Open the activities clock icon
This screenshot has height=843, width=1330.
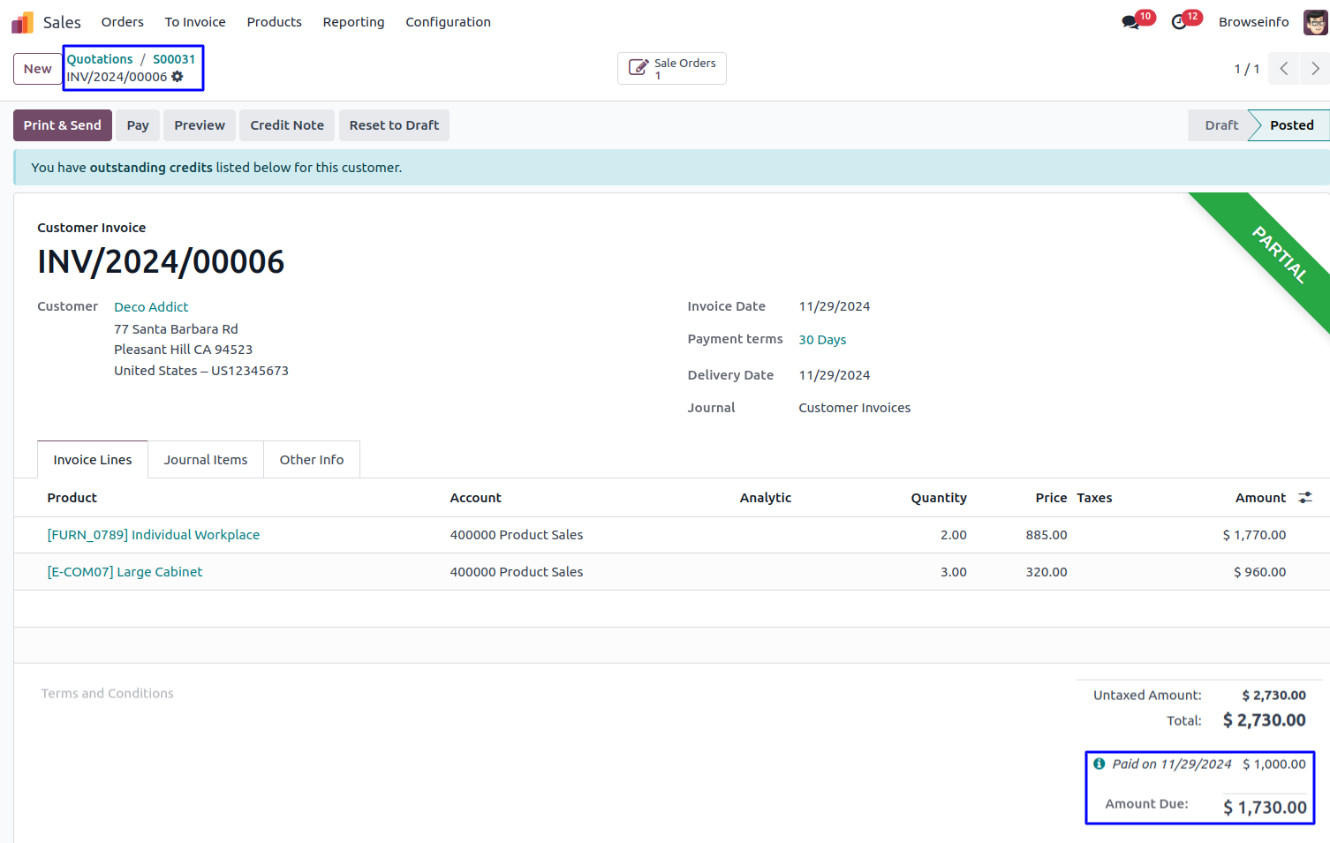(1179, 22)
